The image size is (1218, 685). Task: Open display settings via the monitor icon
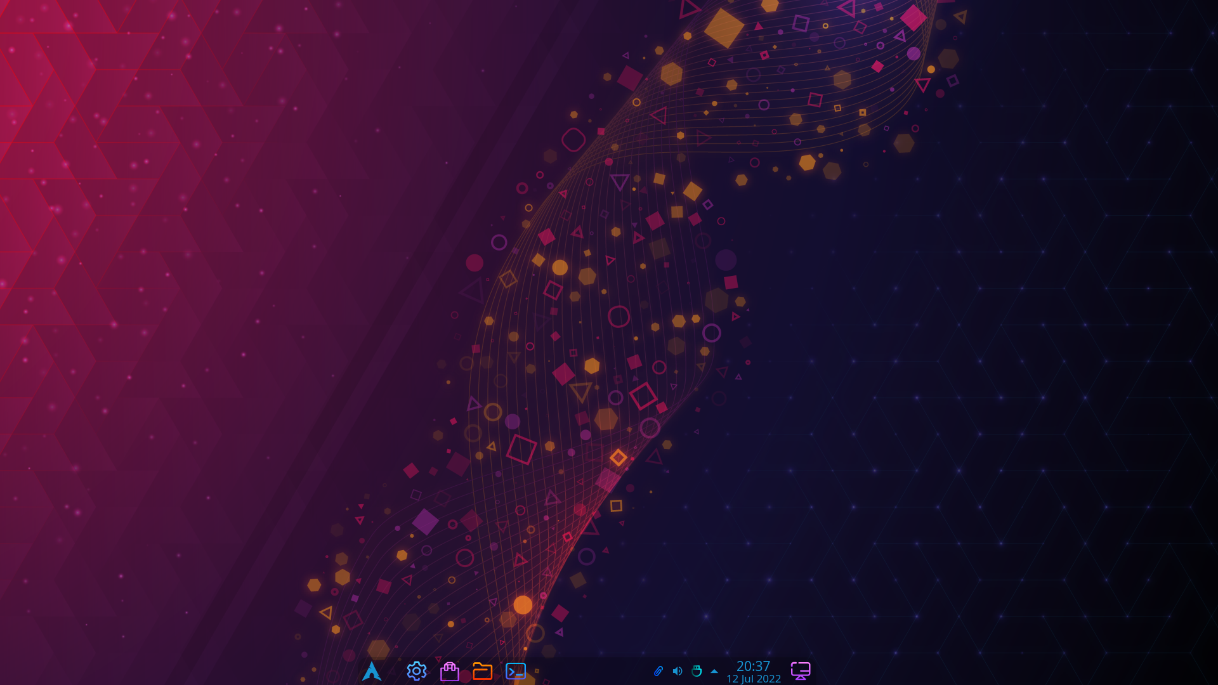pyautogui.click(x=801, y=670)
